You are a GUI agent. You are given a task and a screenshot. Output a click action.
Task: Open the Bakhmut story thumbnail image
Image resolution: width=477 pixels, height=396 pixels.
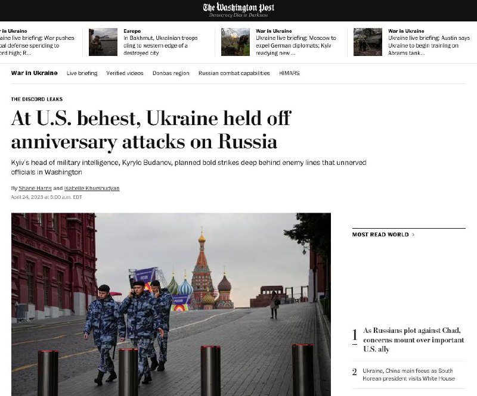point(103,42)
